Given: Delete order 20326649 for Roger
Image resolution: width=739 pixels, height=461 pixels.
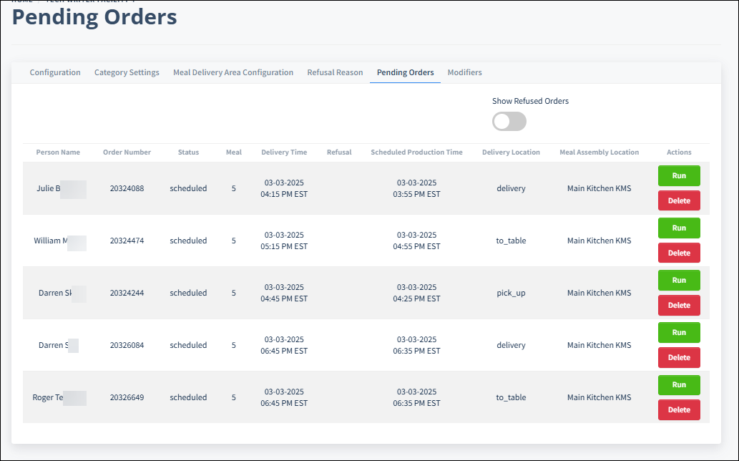Looking at the screenshot, I should click(678, 409).
